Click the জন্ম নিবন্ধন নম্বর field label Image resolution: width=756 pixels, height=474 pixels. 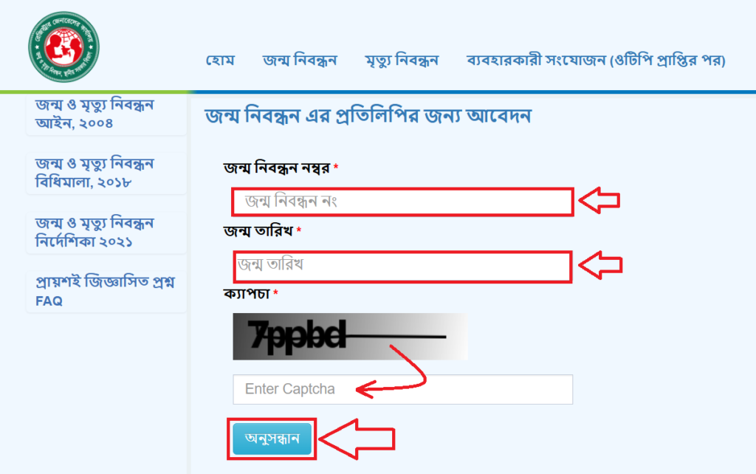tap(277, 168)
